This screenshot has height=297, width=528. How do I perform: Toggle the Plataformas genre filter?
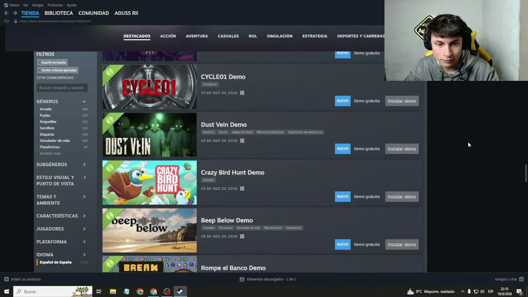(64, 147)
